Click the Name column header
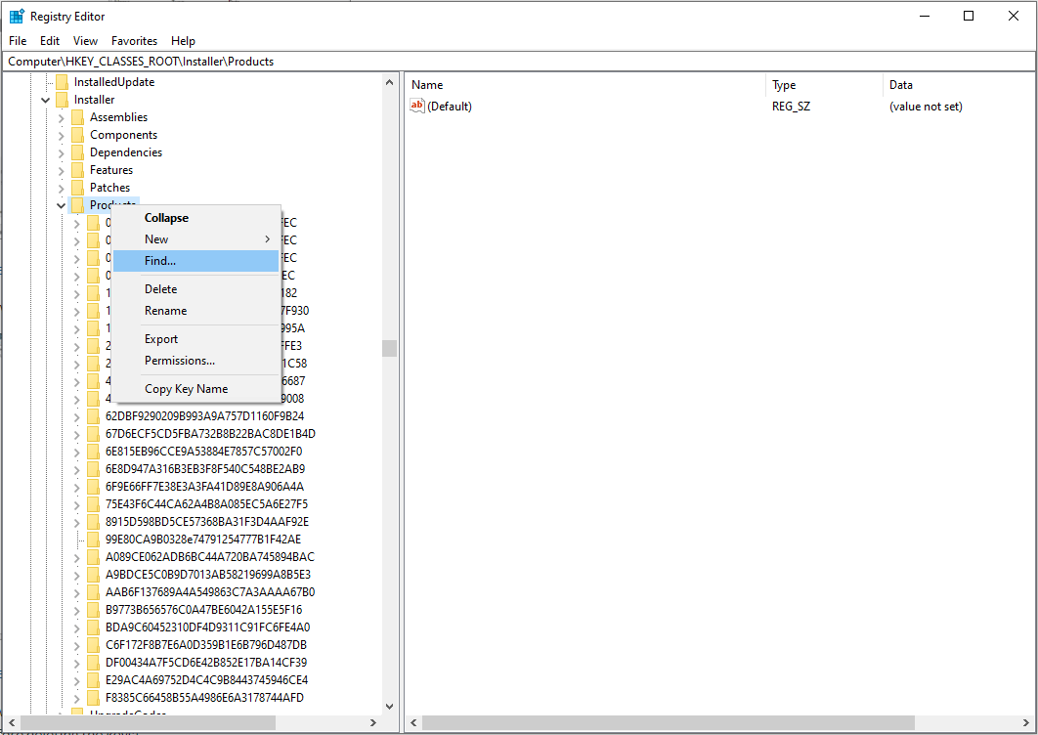 427,84
